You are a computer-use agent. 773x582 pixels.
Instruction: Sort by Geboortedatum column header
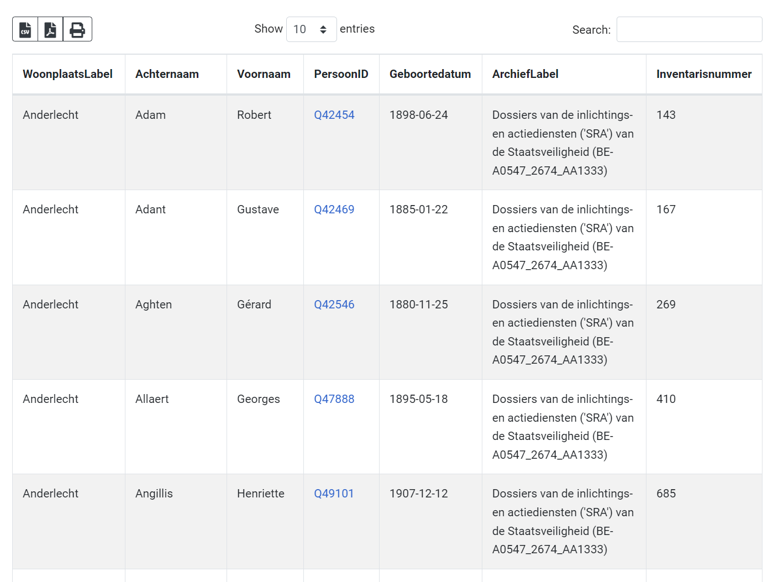coord(430,74)
